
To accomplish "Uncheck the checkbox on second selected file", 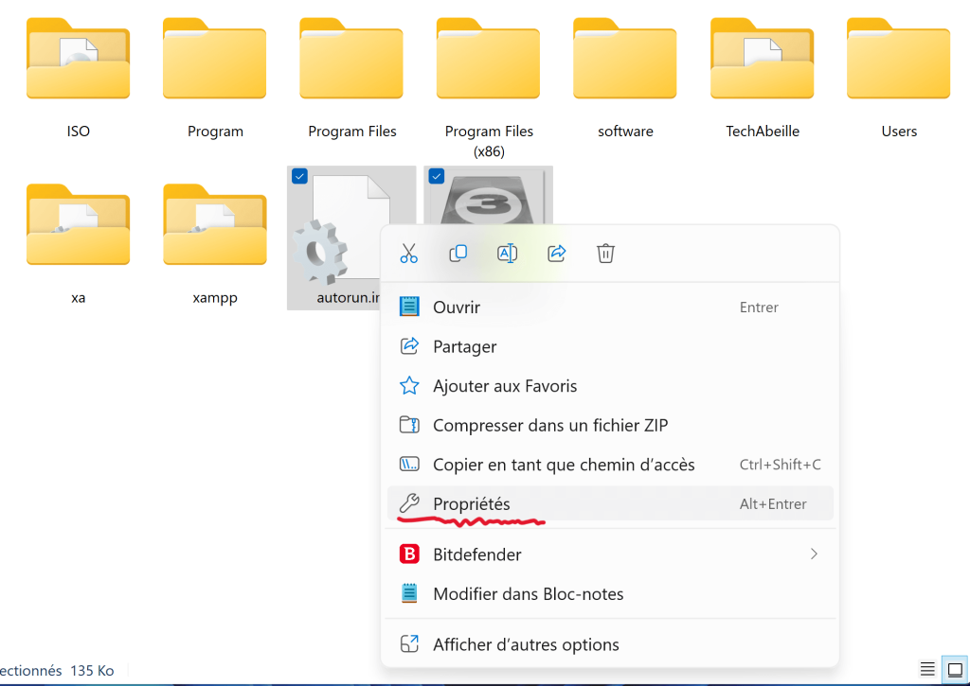I will coord(437,176).
